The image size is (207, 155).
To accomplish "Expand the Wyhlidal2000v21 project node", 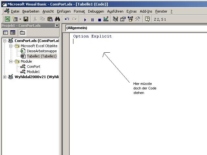I will [5, 77].
